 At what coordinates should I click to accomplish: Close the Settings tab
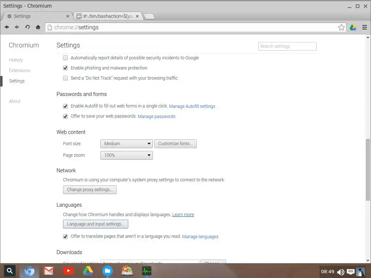click(68, 16)
